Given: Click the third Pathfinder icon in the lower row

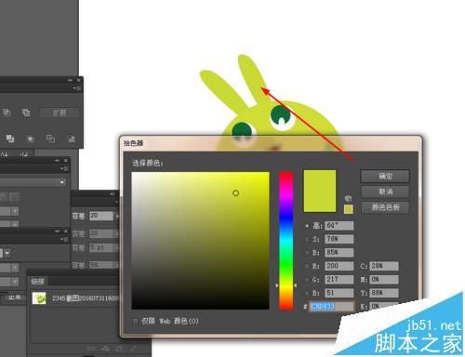Looking at the screenshot, I should (50, 139).
